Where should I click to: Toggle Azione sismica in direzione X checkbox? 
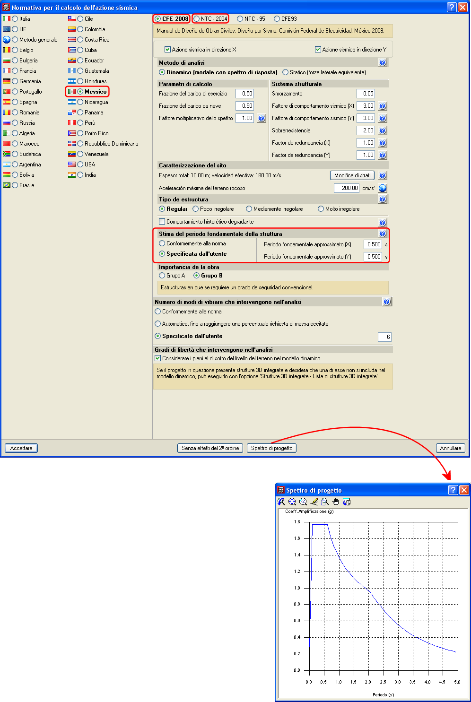tap(167, 50)
